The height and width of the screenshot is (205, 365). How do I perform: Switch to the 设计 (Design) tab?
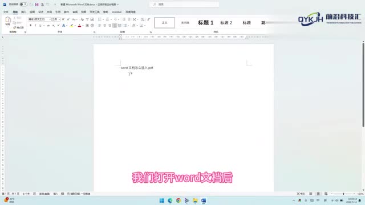point(40,12)
